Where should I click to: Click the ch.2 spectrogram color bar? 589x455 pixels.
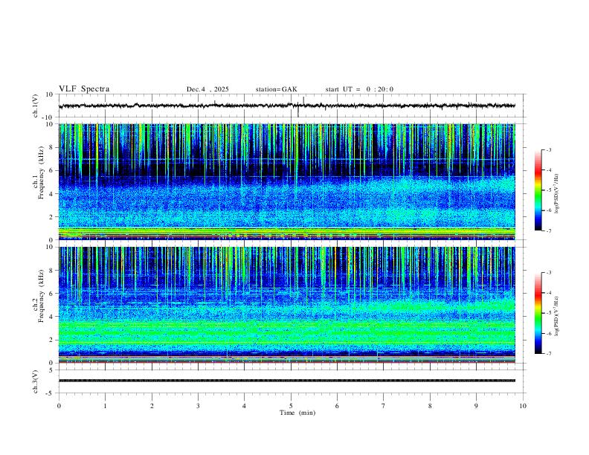[x=538, y=313]
